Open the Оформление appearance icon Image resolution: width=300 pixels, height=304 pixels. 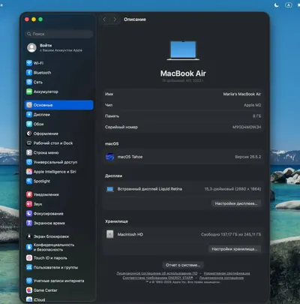click(29, 134)
